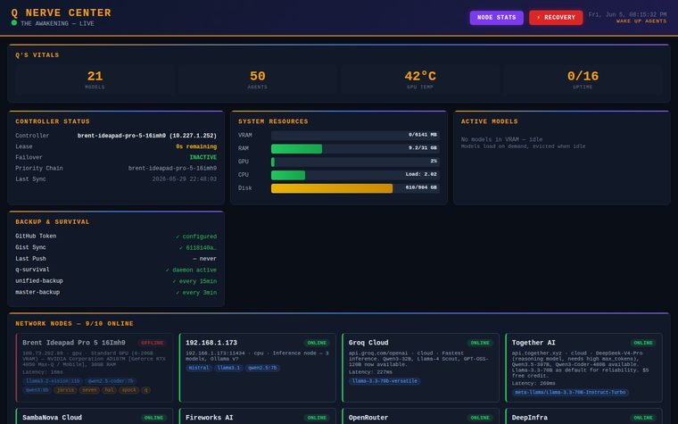Select the qwen2.5-coder:7b tag
The width and height of the screenshot is (678, 424).
pyautogui.click(x=112, y=381)
